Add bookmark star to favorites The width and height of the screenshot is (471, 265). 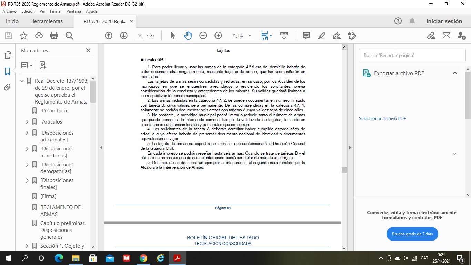click(x=24, y=36)
